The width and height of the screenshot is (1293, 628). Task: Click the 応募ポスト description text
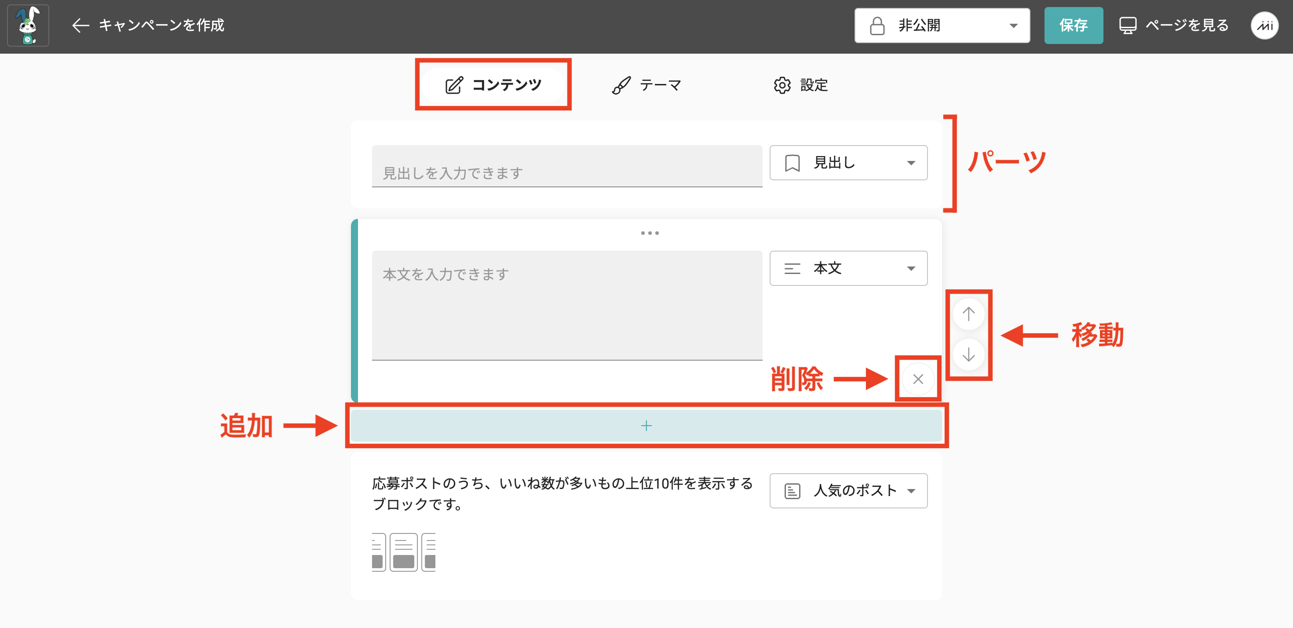tap(562, 493)
